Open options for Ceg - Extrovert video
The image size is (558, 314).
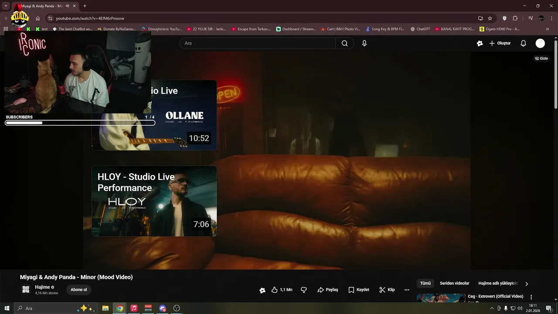tap(531, 297)
